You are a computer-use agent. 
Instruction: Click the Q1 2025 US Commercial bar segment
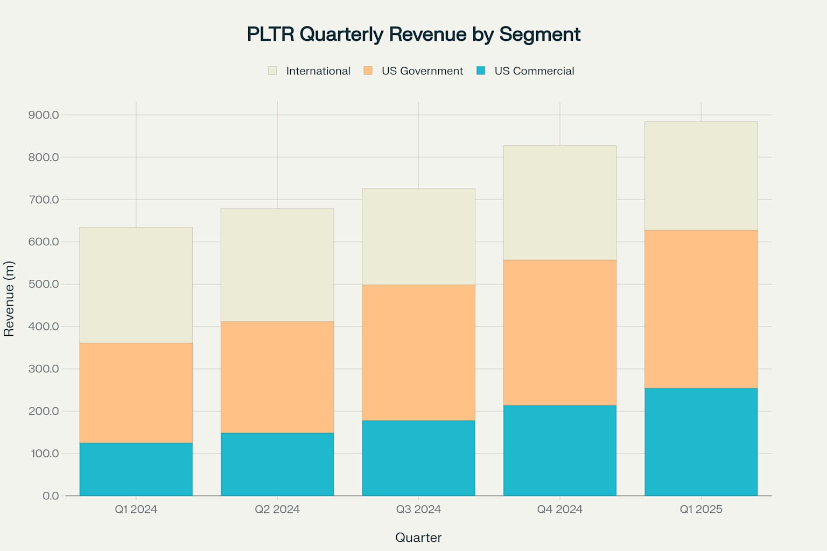click(x=701, y=442)
